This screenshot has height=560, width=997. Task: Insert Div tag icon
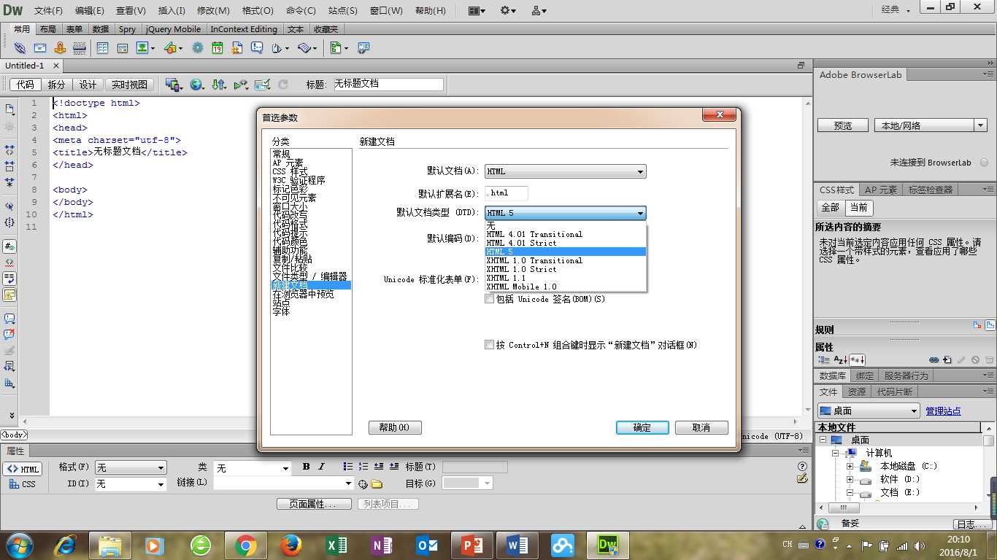tap(122, 47)
